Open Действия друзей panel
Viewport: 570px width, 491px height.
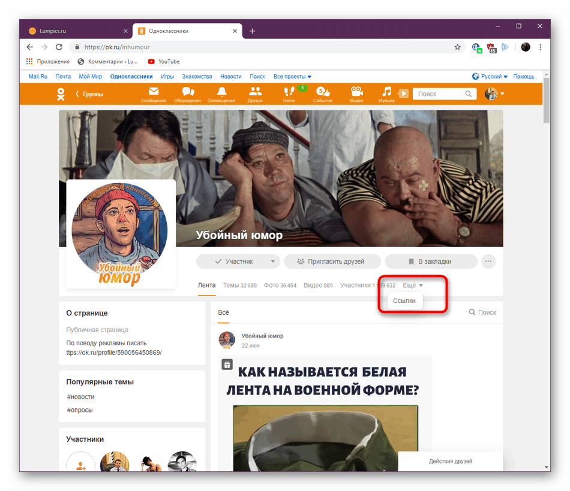pyautogui.click(x=451, y=461)
